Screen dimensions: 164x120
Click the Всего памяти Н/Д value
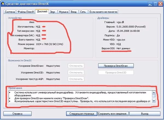coord(38,40)
